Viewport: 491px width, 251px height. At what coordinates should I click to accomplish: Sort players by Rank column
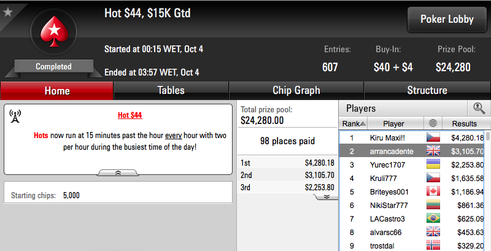pos(354,123)
